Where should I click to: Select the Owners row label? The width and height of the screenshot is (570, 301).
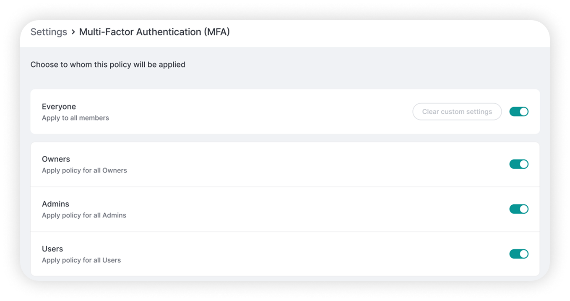point(56,159)
